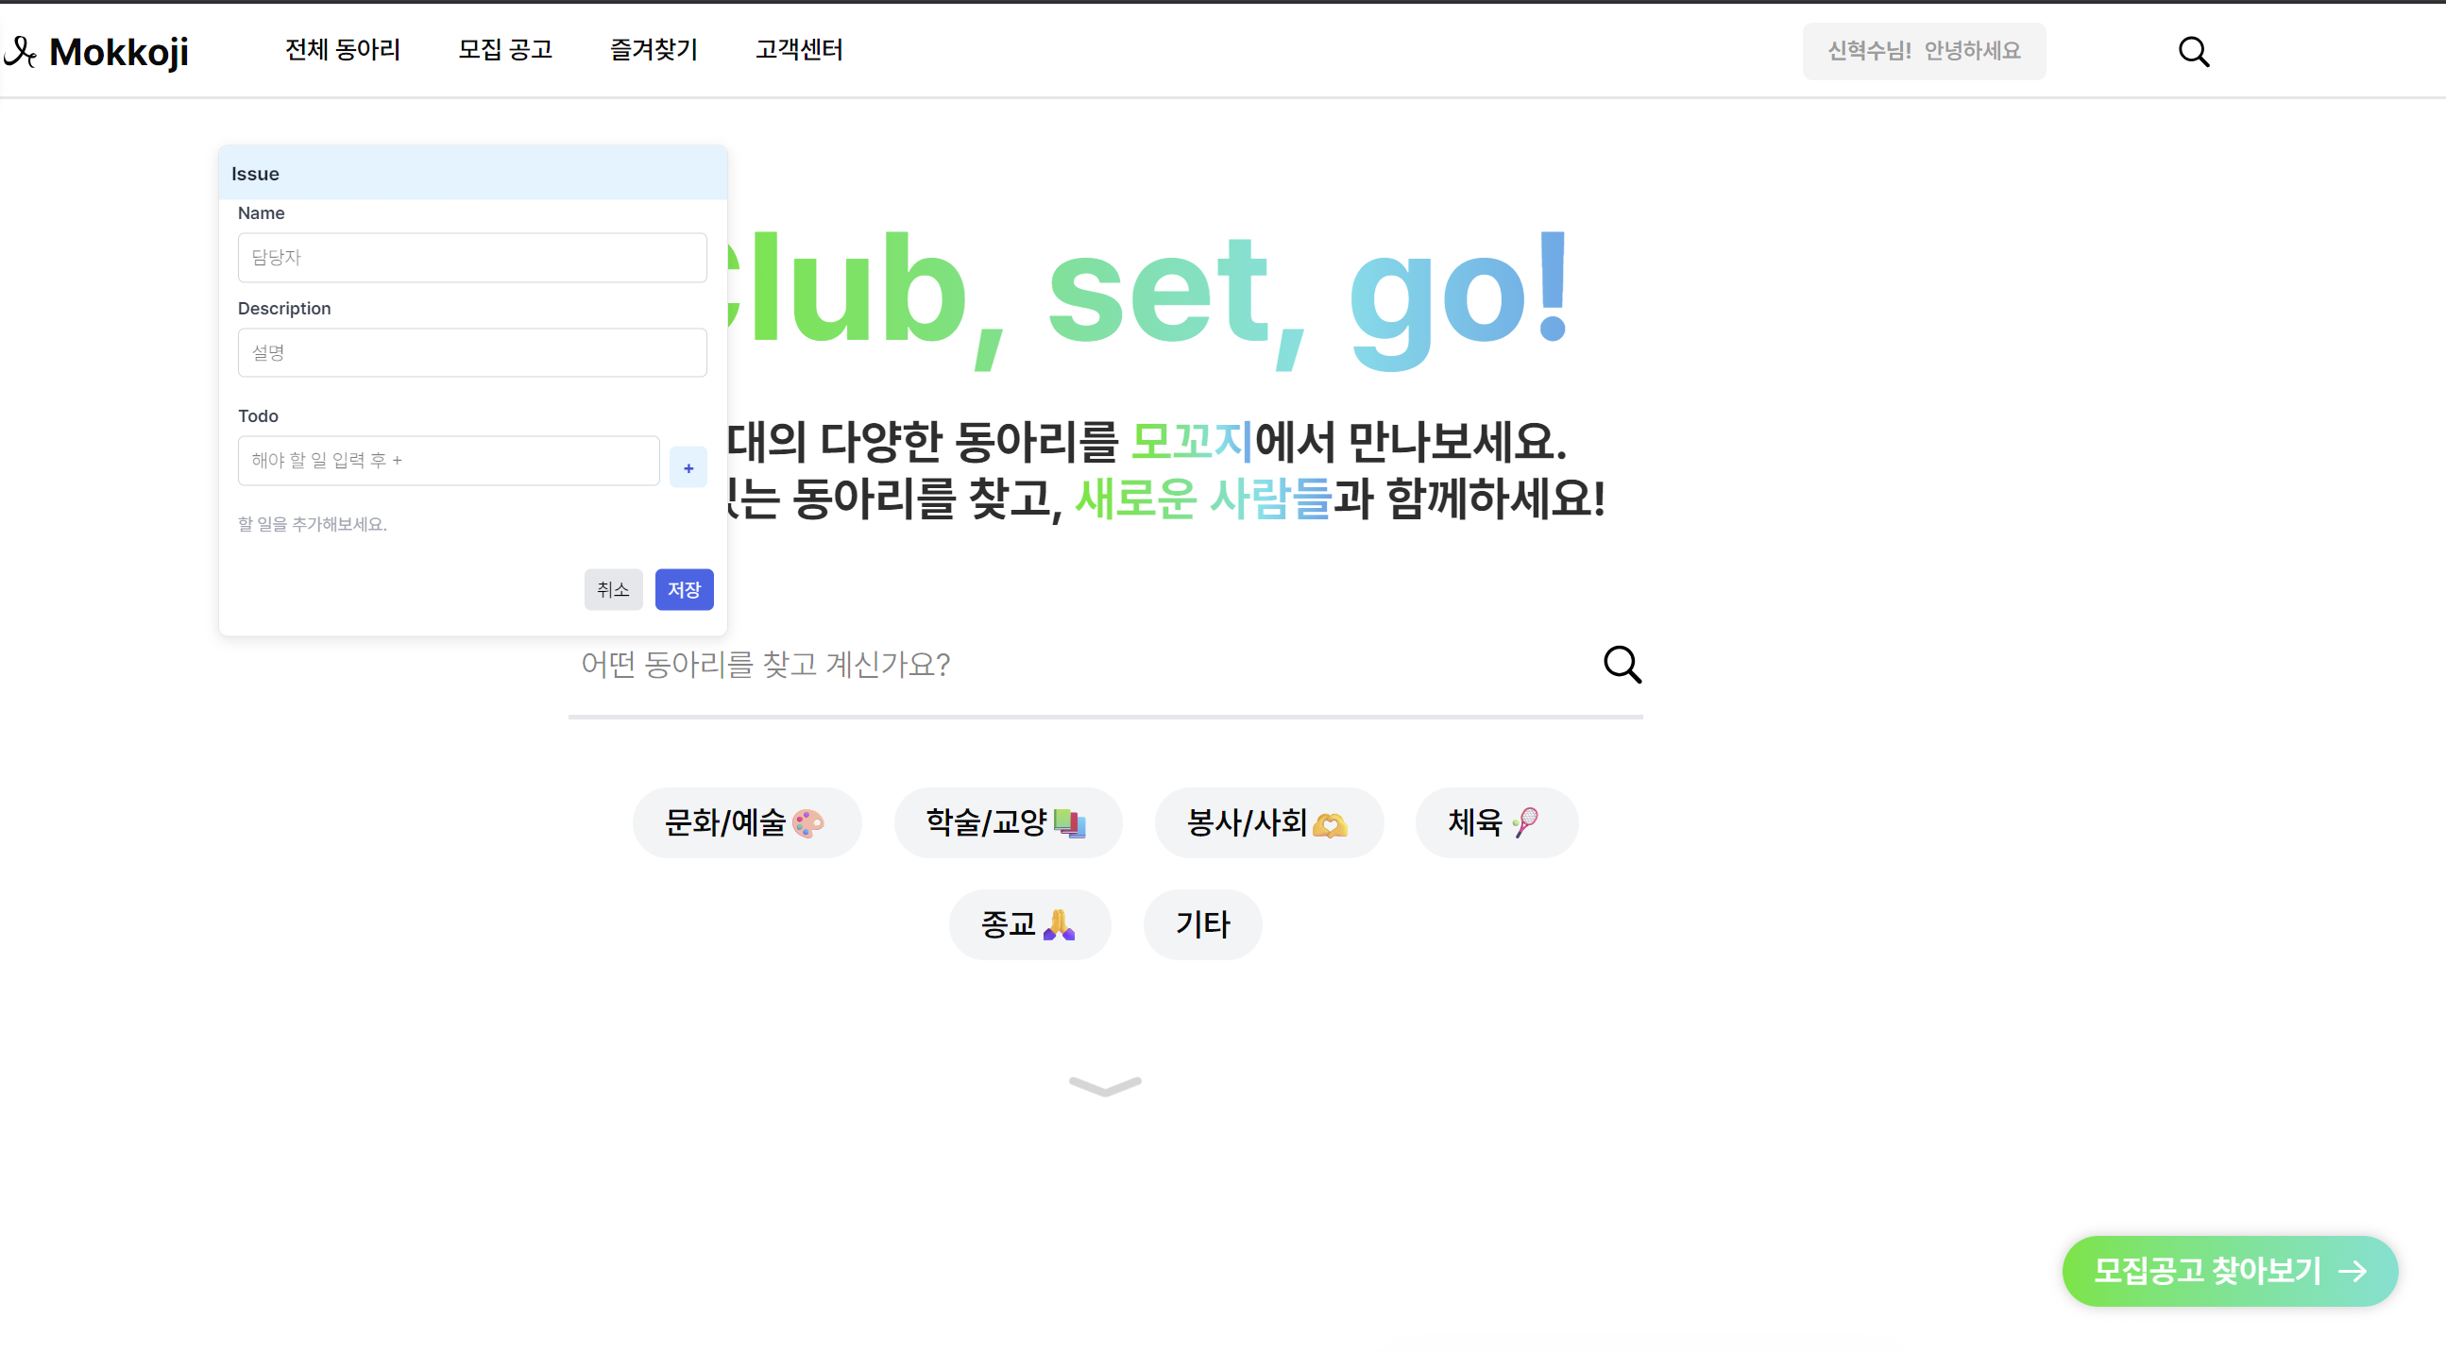Image resolution: width=2446 pixels, height=1353 pixels.
Task: Open the 즐겨찾기 menu item
Action: click(654, 49)
